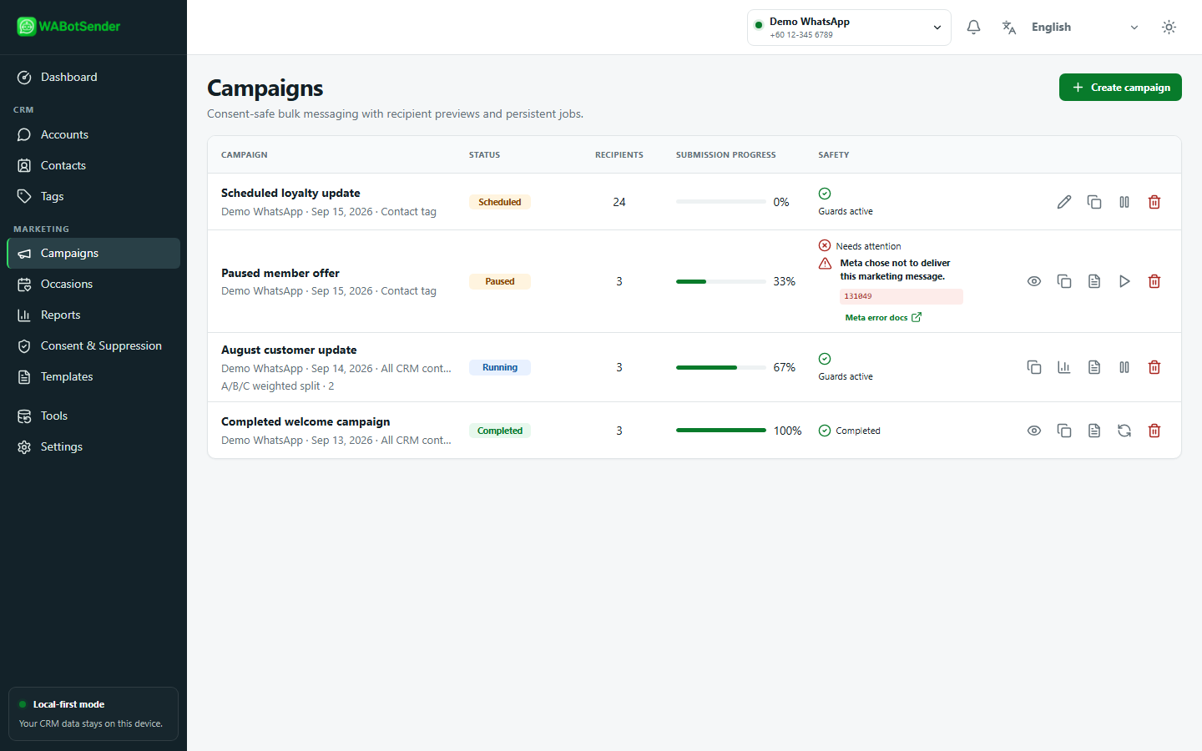Duplicate the Paused member offer campaign

[1064, 281]
